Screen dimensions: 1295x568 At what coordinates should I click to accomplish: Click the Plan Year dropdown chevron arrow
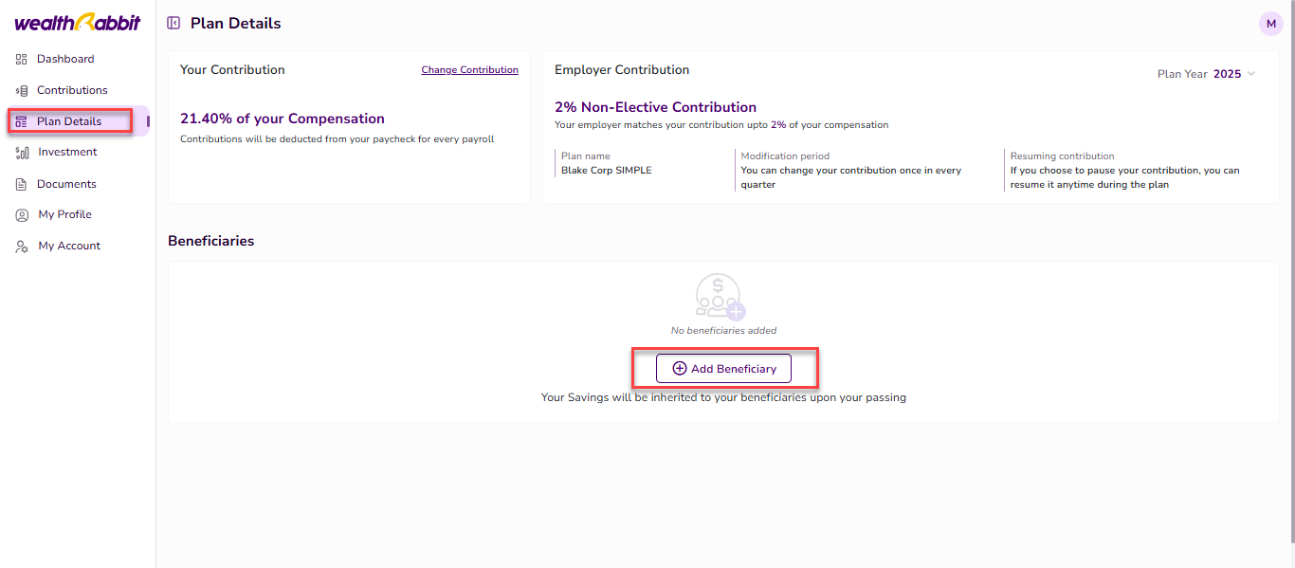(x=1251, y=74)
